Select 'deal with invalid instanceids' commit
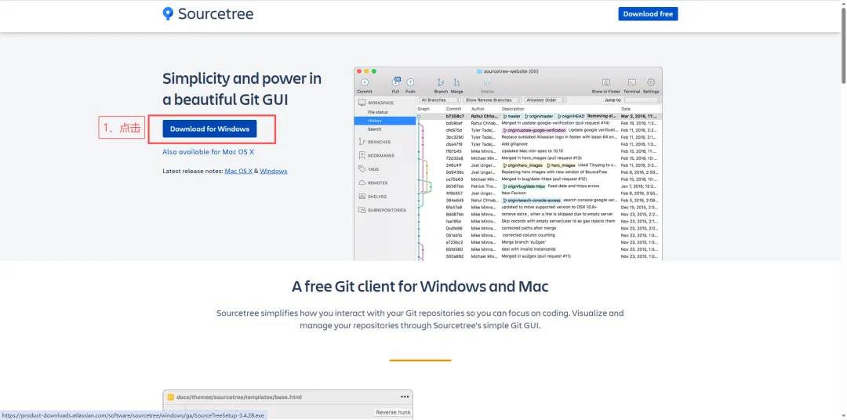 (529, 249)
